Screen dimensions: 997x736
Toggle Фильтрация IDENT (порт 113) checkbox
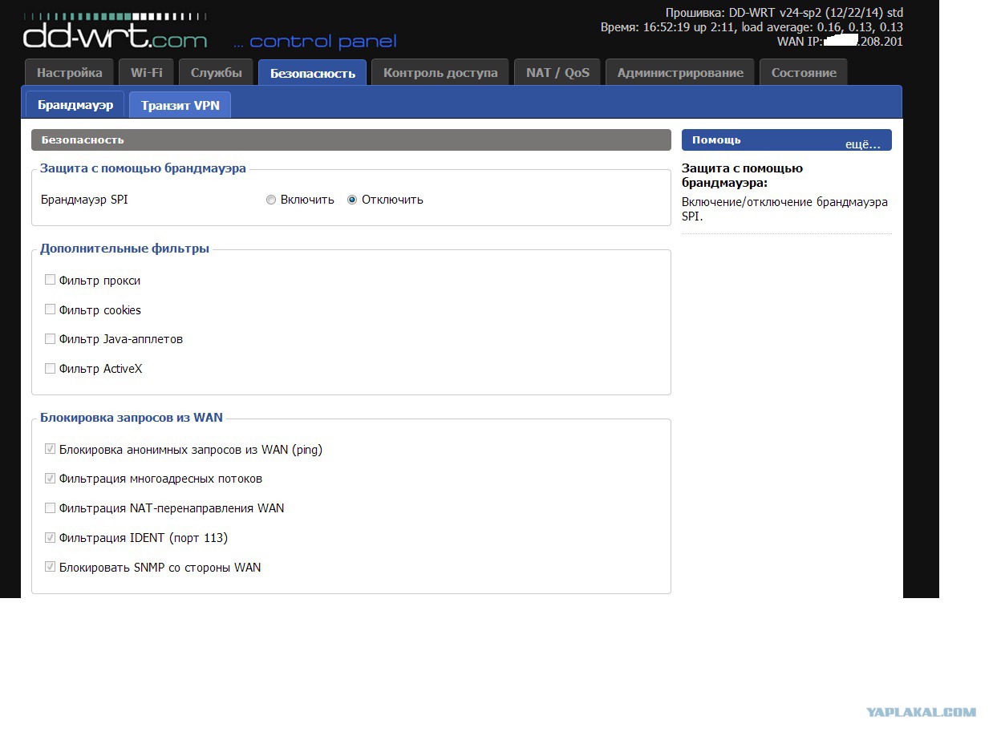tap(50, 537)
